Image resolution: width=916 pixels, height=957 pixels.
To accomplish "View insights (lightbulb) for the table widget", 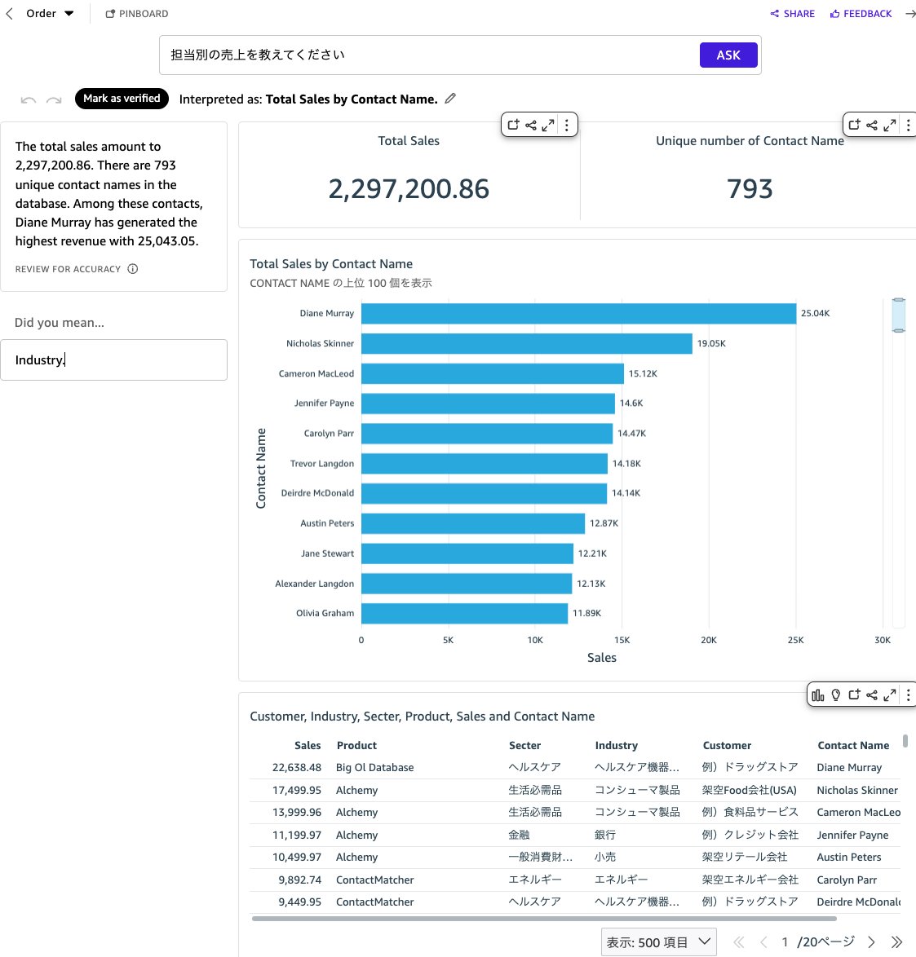I will 836,694.
